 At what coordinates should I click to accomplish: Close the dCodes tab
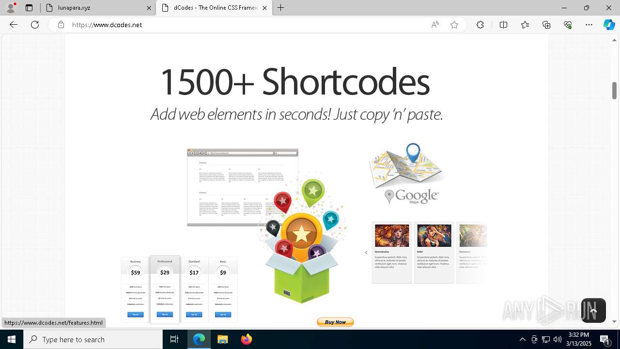coord(265,8)
